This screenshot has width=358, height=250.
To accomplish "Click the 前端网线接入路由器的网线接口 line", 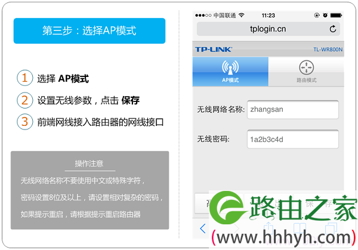I will (100, 122).
